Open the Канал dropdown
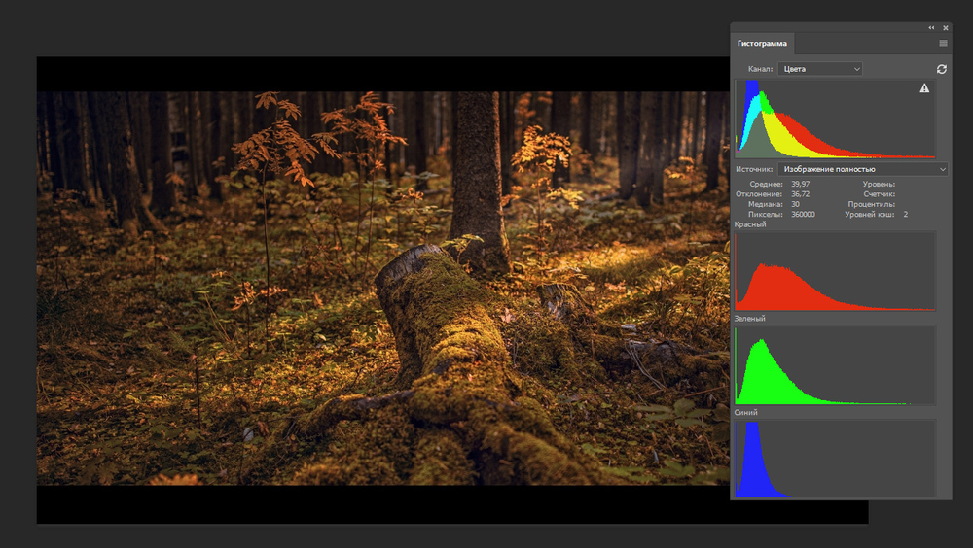973x548 pixels. (819, 69)
